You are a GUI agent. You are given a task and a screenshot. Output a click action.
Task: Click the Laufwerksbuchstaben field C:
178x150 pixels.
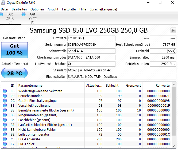click(91, 64)
